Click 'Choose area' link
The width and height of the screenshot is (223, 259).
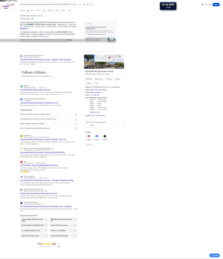pyautogui.click(x=39, y=16)
